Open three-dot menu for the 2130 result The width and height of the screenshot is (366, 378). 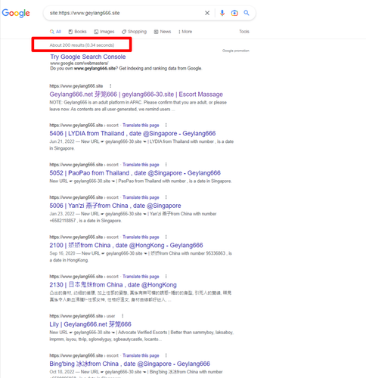[166, 276]
